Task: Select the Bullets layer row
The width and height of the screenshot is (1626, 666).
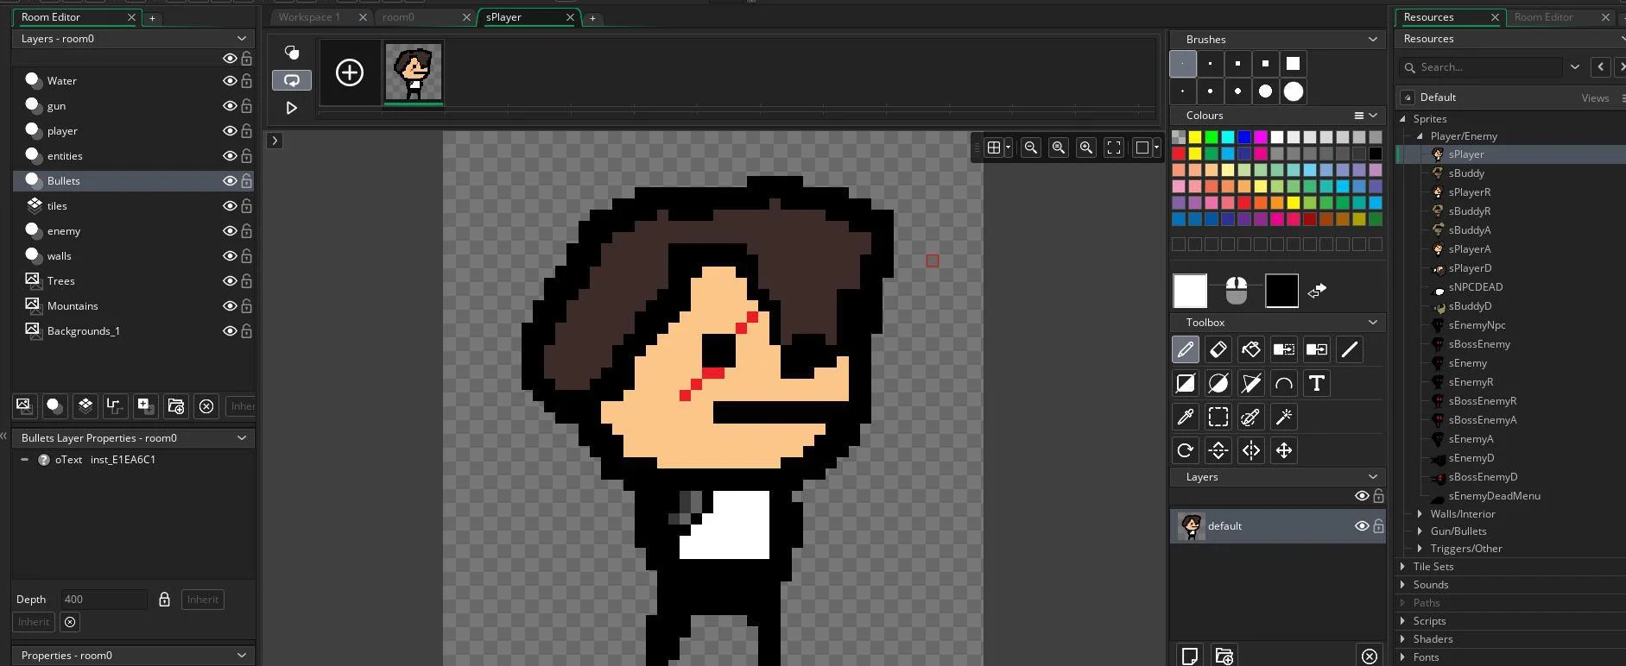Action: [x=133, y=181]
